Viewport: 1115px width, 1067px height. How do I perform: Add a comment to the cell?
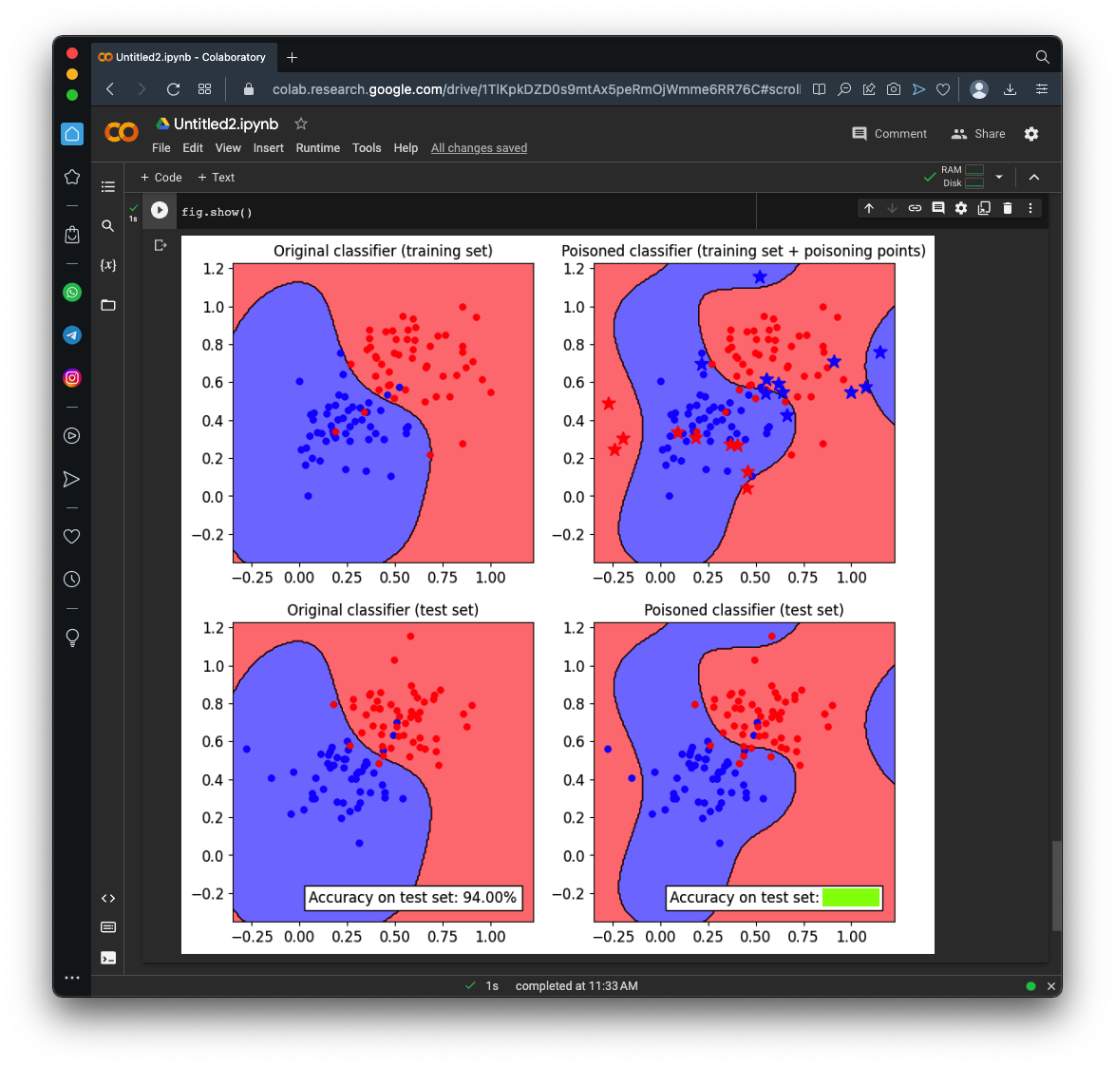coord(938,208)
